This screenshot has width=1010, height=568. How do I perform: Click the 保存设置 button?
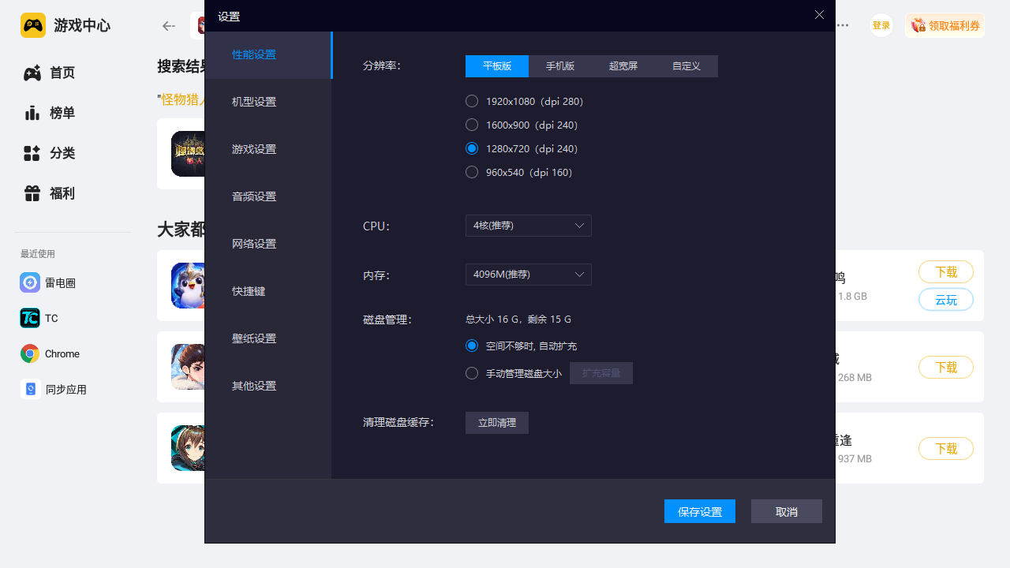coord(700,511)
